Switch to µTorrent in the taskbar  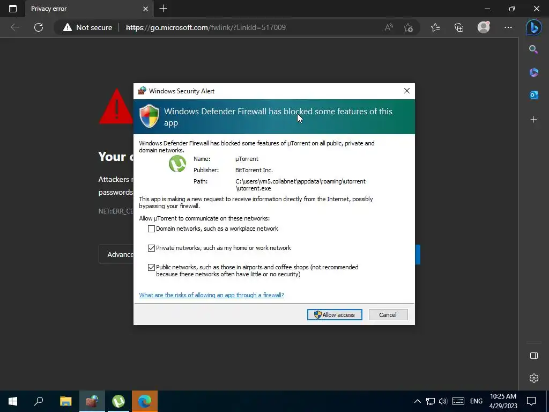pos(118,401)
